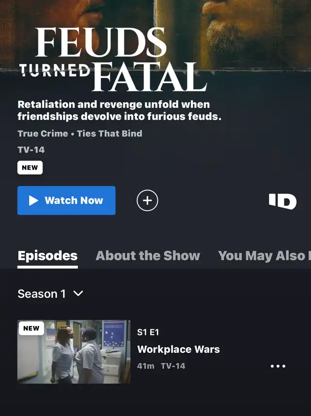This screenshot has width=311, height=416.
Task: Click the NEW badge below TV-14 rating
Action: (x=30, y=168)
